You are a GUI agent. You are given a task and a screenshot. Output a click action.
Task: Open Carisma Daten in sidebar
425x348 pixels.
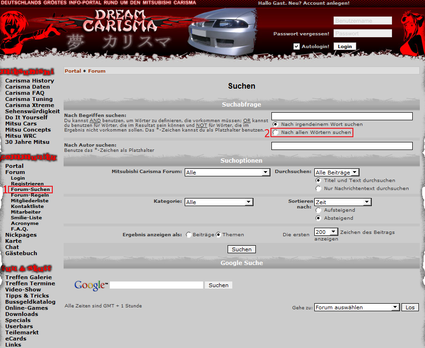click(27, 87)
